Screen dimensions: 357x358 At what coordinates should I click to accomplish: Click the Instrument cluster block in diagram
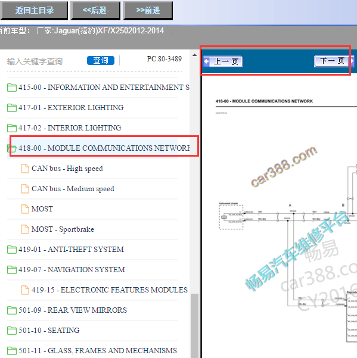[x=231, y=216]
